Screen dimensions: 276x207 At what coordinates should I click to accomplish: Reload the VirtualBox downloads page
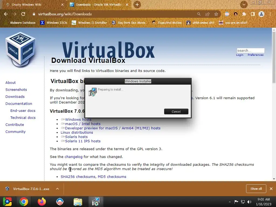(x=23, y=14)
